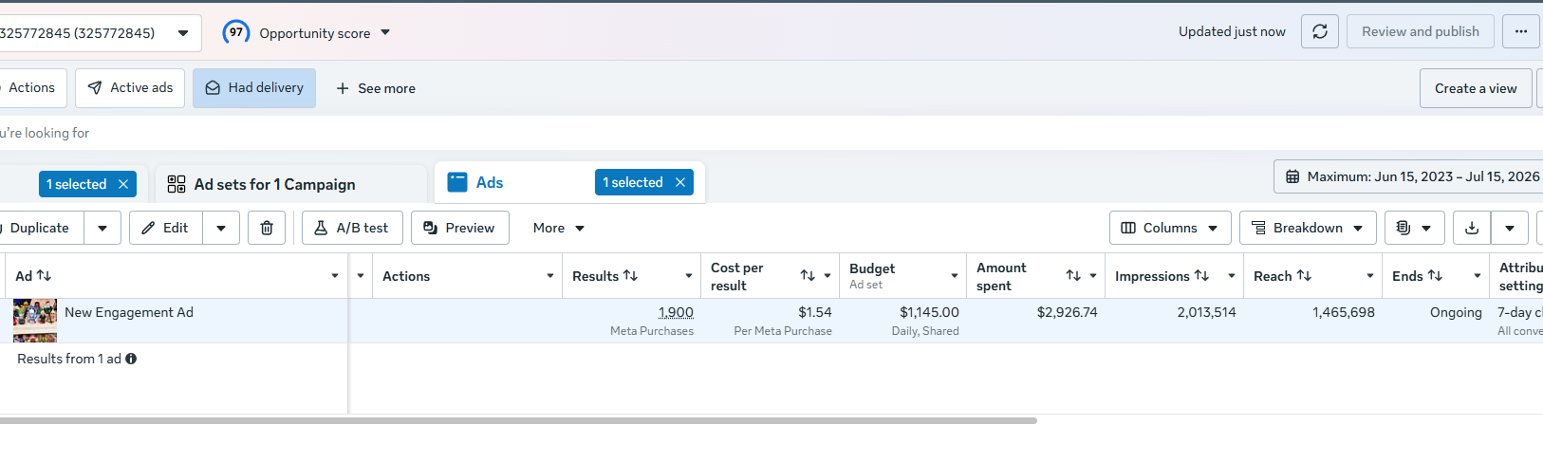Image resolution: width=1543 pixels, height=462 pixels.
Task: Click info icon beside Results from 1 ad
Action: pyautogui.click(x=131, y=359)
